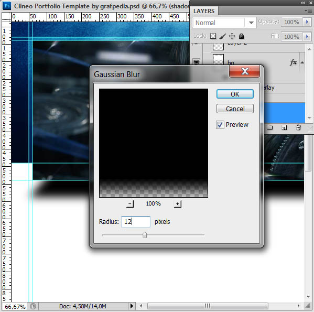Click the Create new layer icon
Image resolution: width=314 pixels, height=312 pixels.
(x=284, y=127)
